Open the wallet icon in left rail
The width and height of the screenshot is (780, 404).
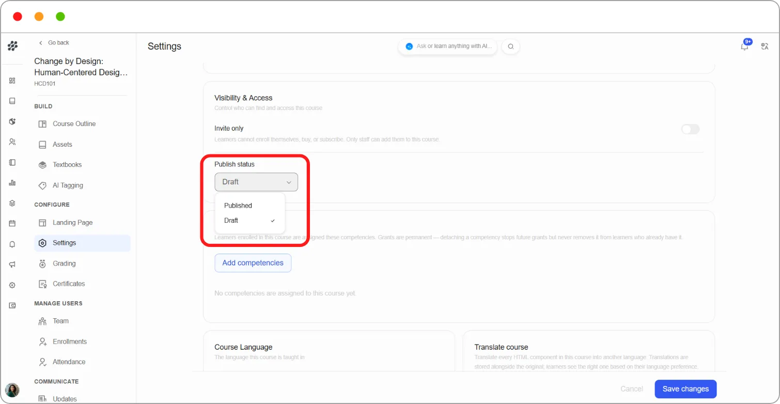coord(12,305)
